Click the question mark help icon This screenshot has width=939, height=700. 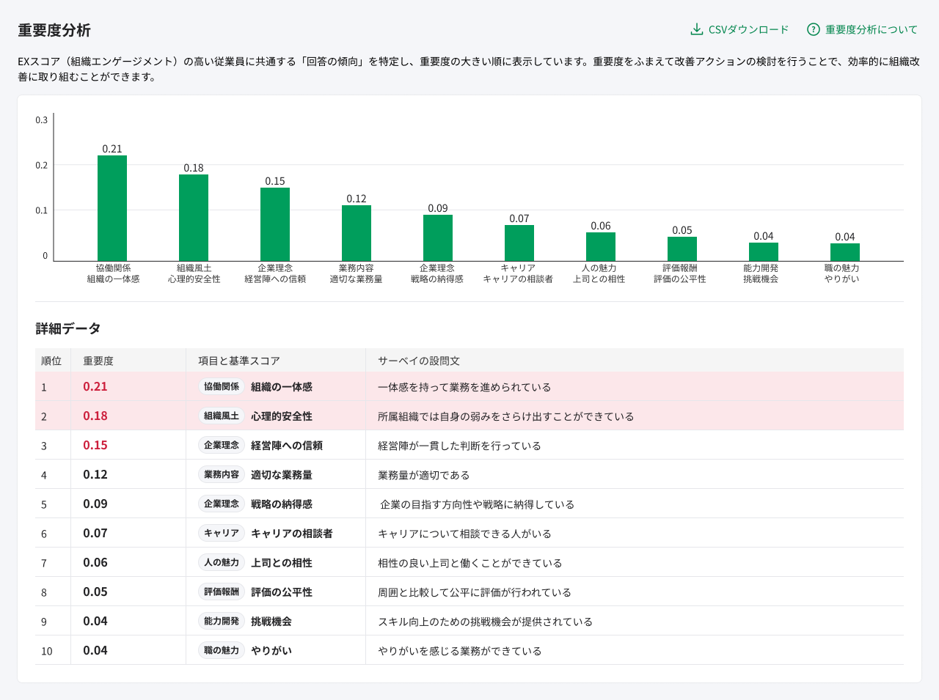[813, 29]
